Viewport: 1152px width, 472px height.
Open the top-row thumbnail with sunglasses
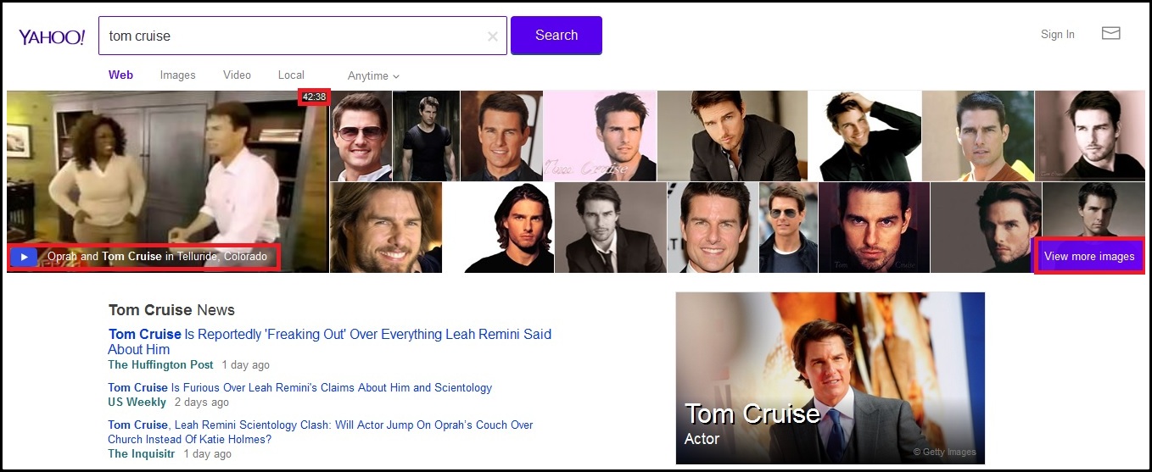tap(361, 136)
